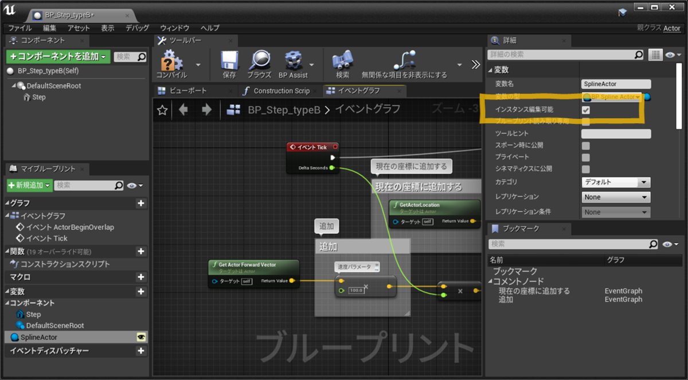The width and height of the screenshot is (688, 380).
Task: Click the ツールヒント text field
Action: pos(616,134)
